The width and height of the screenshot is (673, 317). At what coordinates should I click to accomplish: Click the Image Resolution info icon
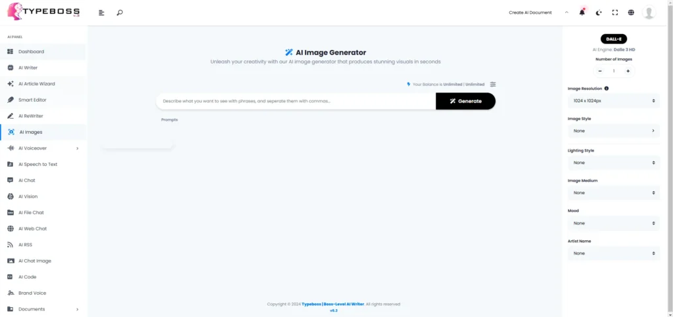[606, 88]
